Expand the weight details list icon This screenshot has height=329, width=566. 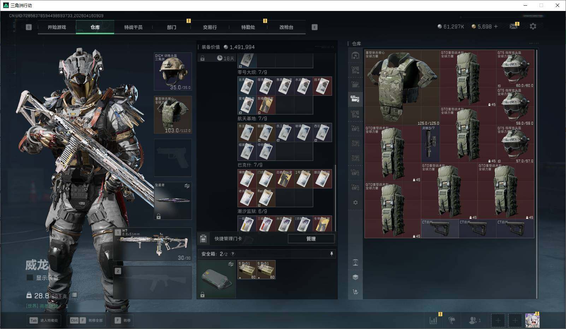(74, 295)
